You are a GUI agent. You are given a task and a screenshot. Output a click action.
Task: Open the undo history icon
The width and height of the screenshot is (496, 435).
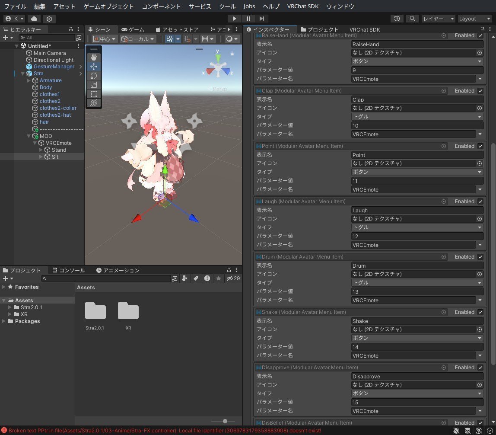pyautogui.click(x=397, y=19)
